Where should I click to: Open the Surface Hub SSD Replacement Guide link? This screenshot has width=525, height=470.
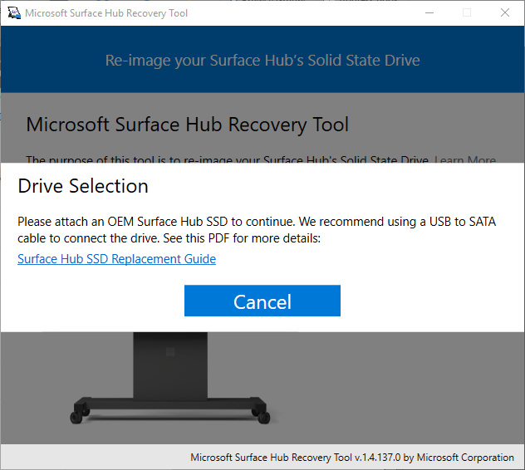(116, 259)
